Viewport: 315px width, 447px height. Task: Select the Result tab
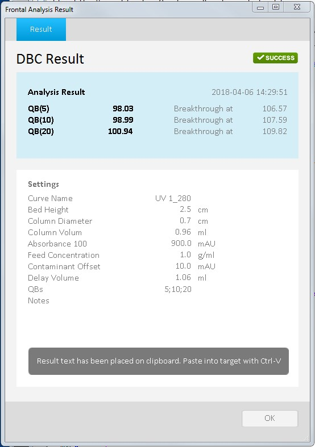point(41,30)
